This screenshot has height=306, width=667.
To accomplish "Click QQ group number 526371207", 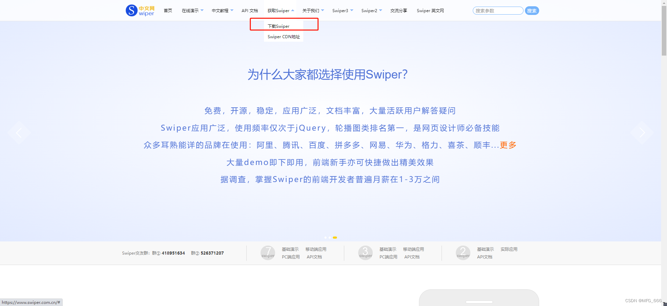I will (212, 253).
